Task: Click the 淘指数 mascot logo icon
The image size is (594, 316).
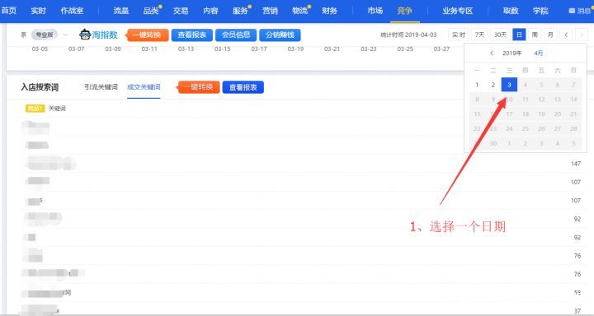Action: tap(85, 35)
